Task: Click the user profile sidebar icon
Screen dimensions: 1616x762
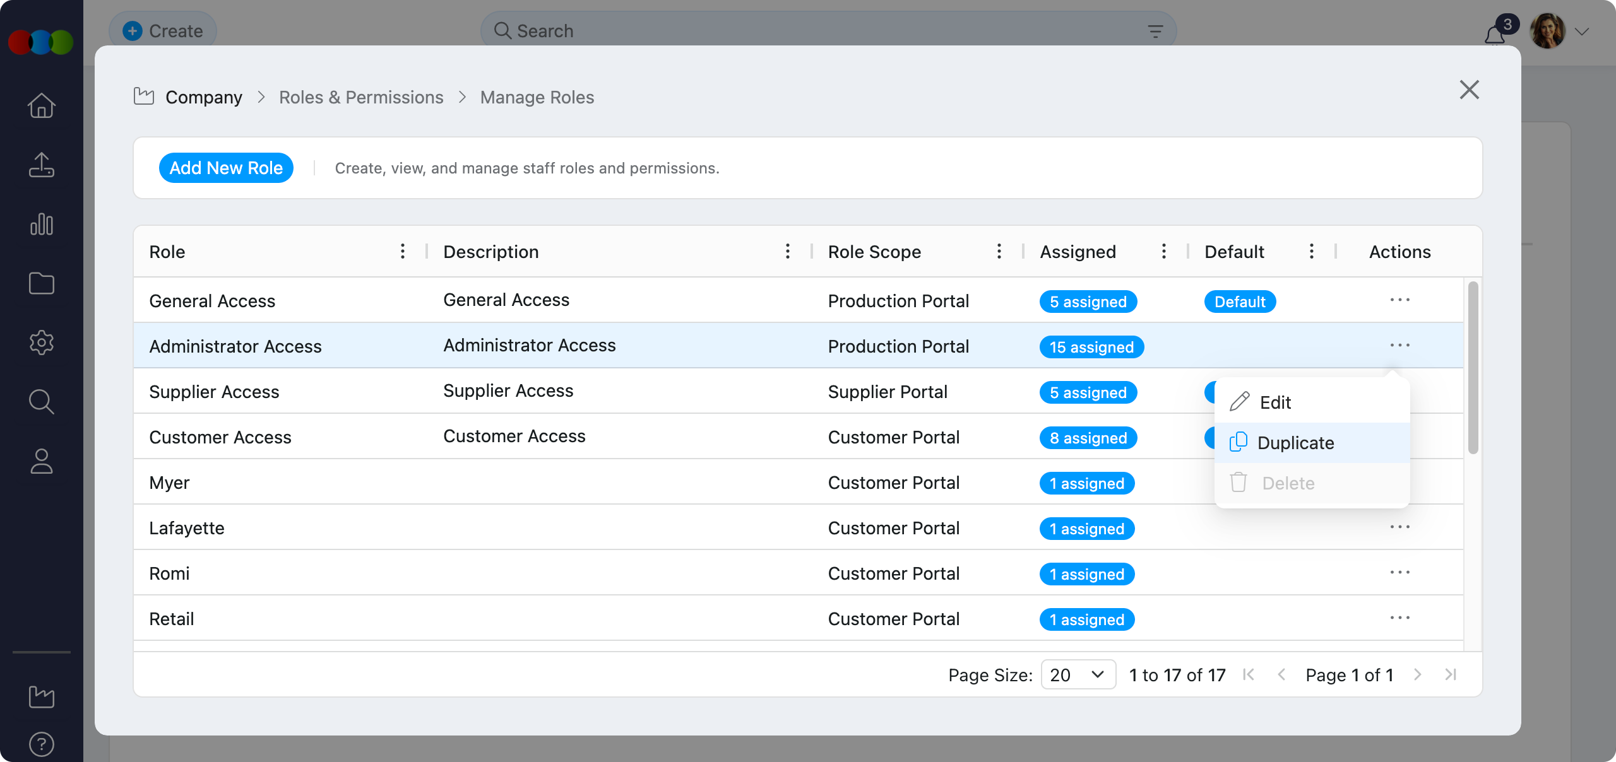Action: [x=42, y=461]
